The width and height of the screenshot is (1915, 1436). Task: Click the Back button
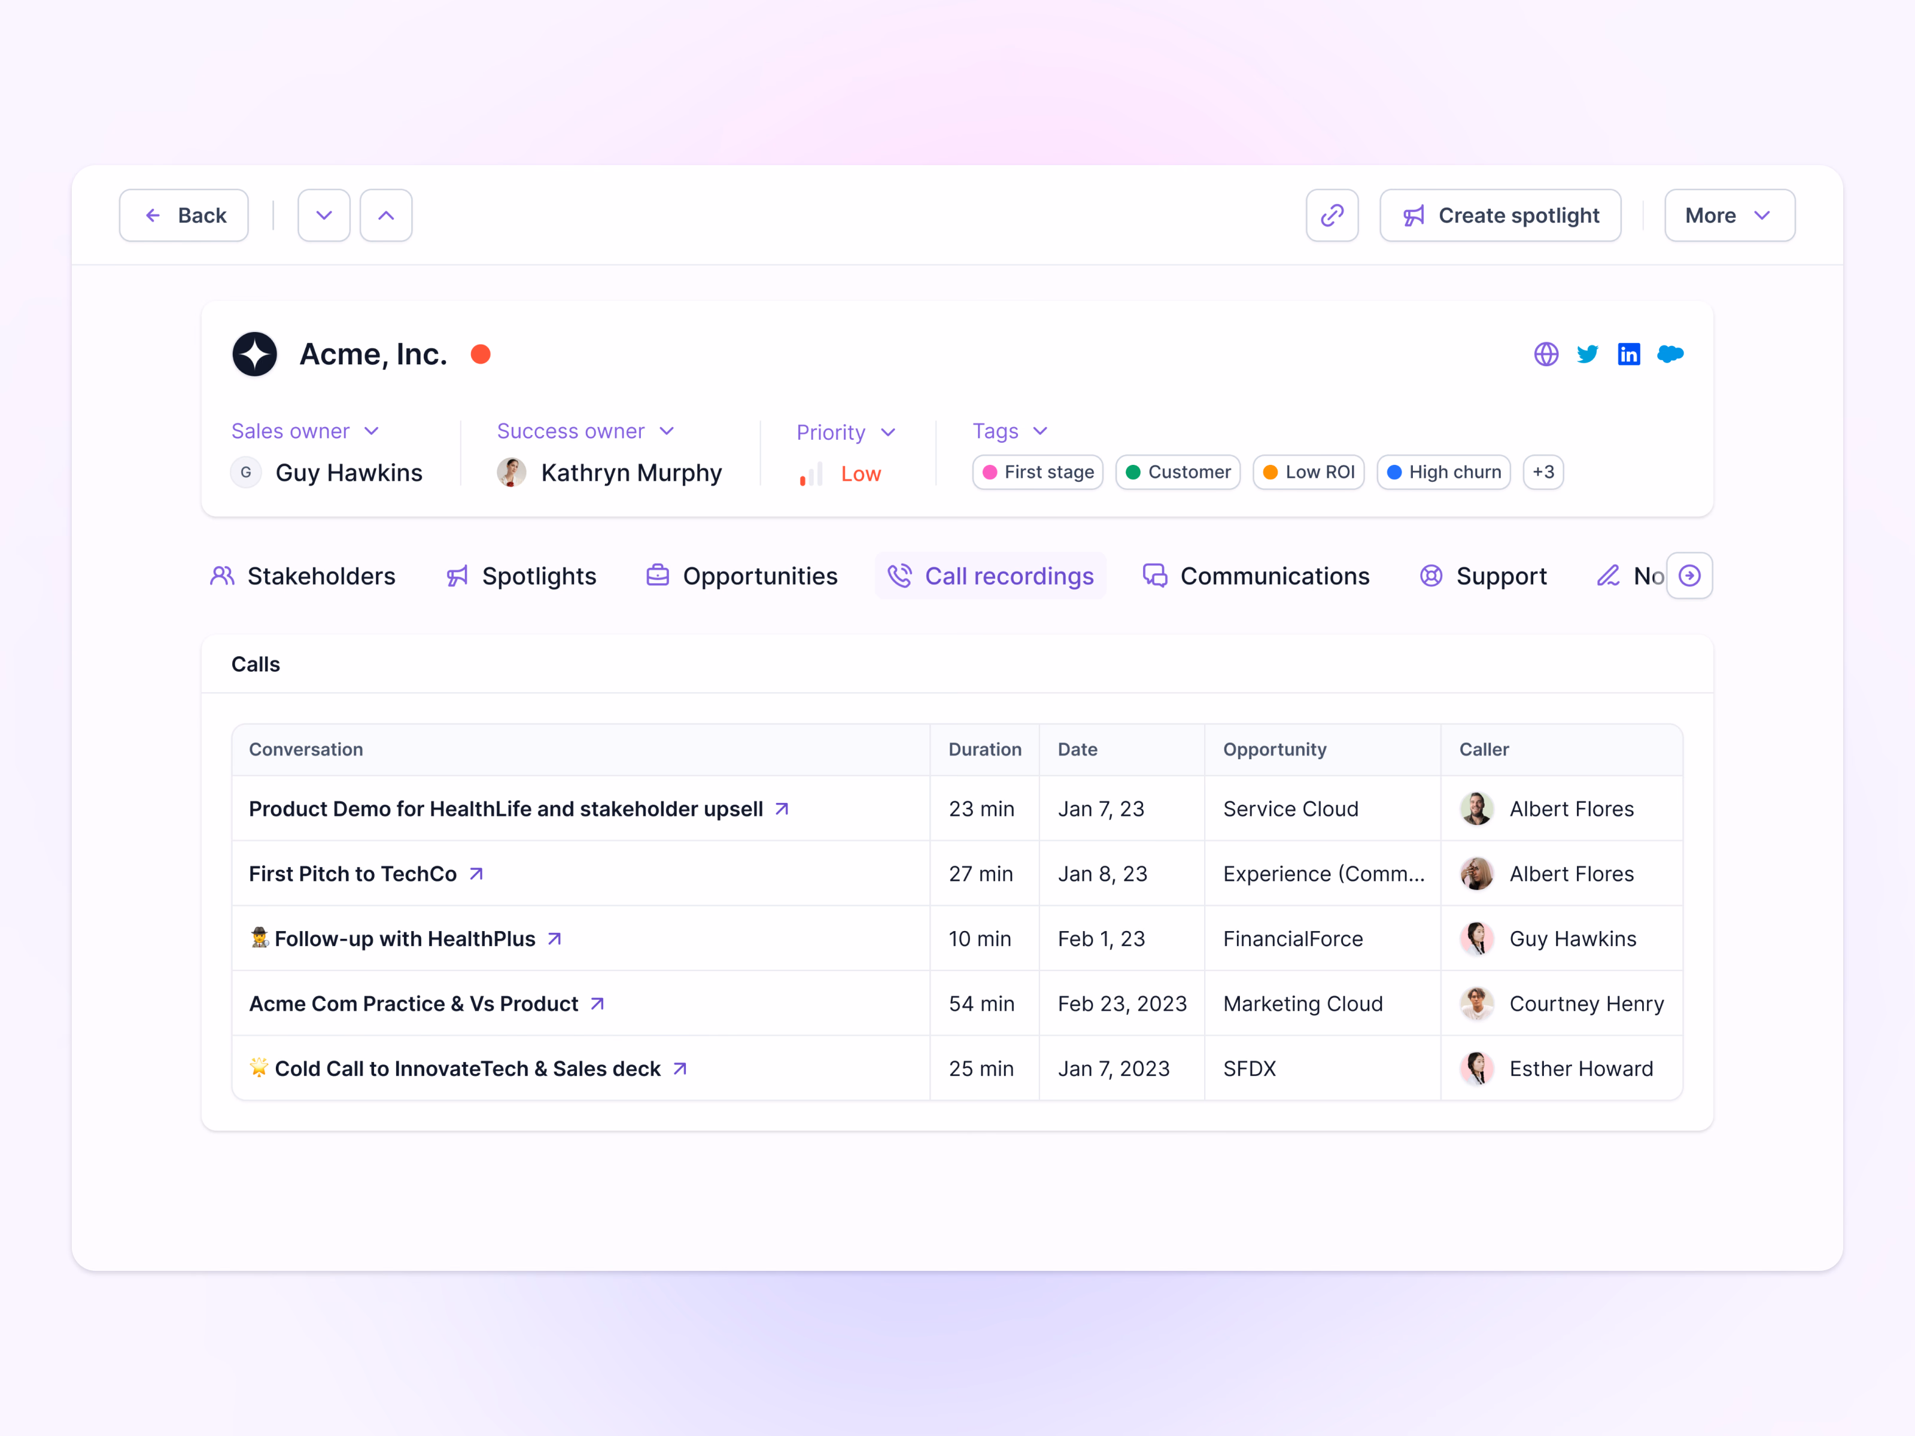pos(184,215)
